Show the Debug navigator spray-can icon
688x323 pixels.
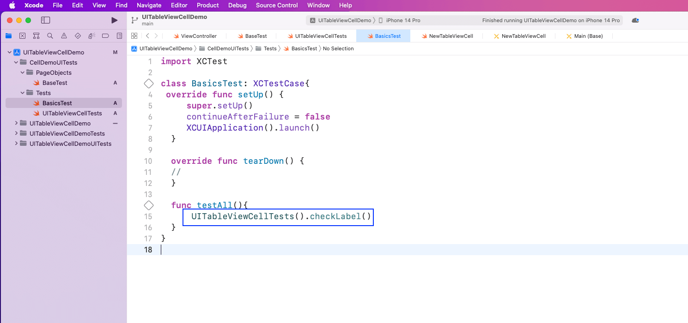click(x=91, y=36)
